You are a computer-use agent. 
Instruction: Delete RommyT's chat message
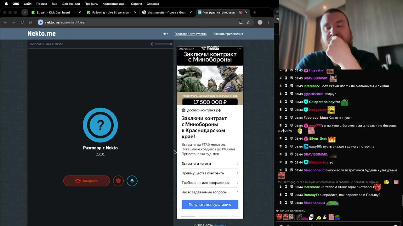pos(281,195)
